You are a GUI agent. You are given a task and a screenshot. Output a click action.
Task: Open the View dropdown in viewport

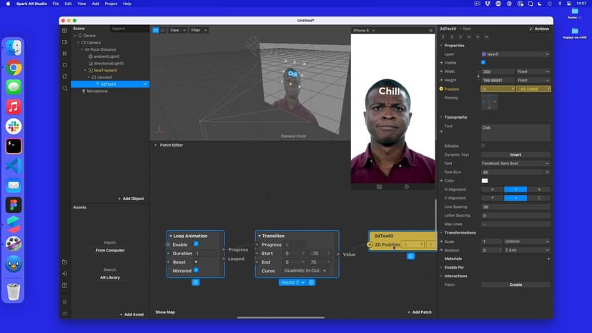177,30
